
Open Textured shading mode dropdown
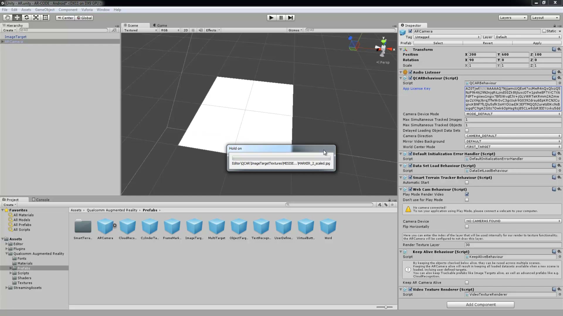(140, 30)
